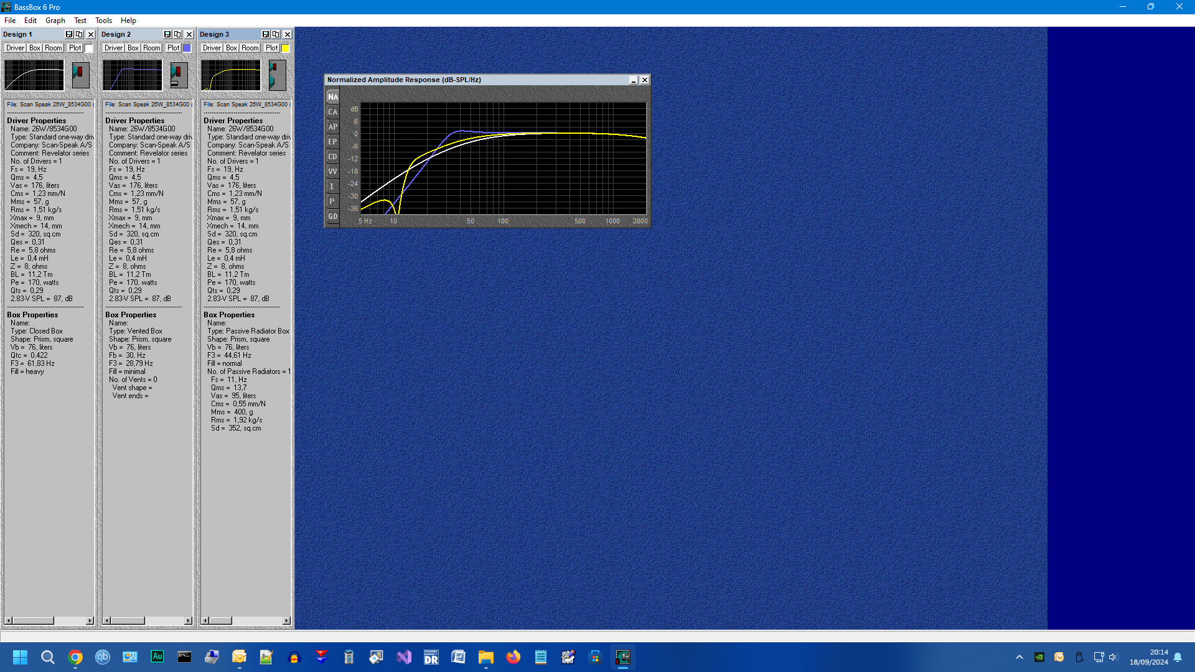Viewport: 1195px width, 672px height.
Task: Click the yellow plot color swatch of Design 3
Action: click(285, 48)
